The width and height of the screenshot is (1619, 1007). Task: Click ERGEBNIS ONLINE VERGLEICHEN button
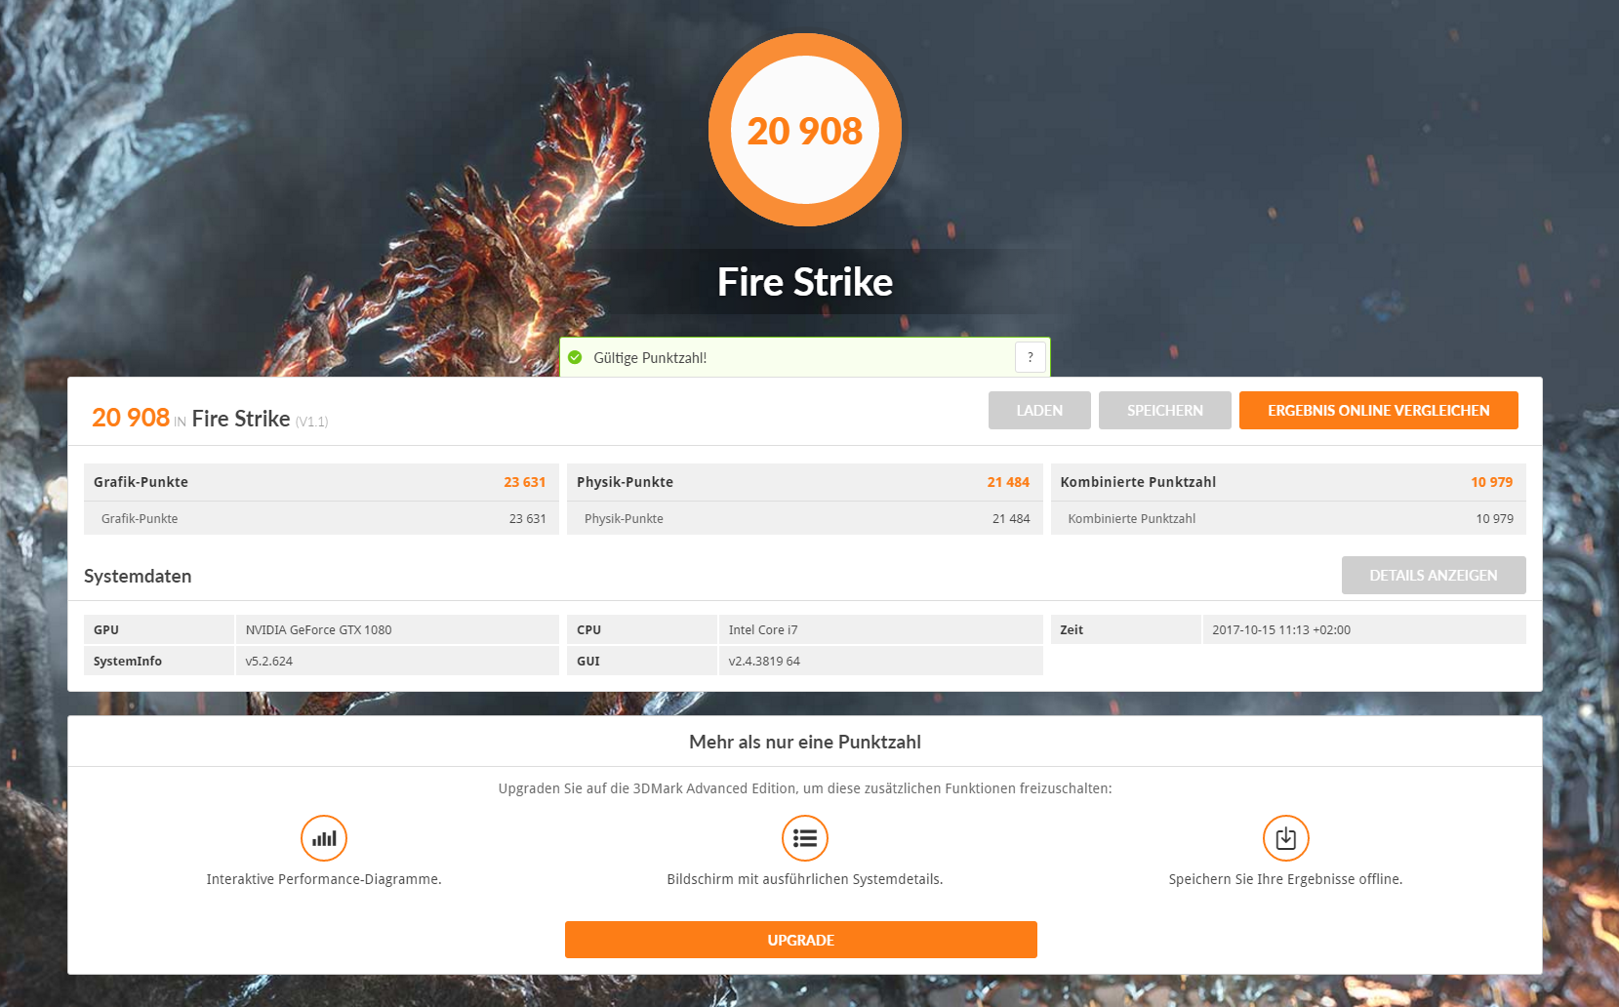[x=1379, y=411]
